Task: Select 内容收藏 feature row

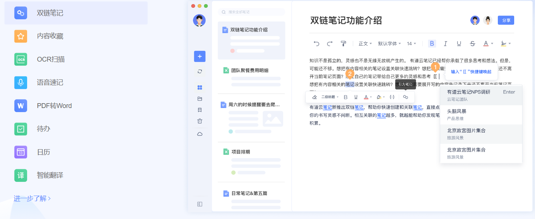Action: pyautogui.click(x=76, y=36)
